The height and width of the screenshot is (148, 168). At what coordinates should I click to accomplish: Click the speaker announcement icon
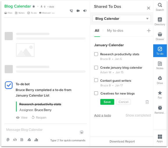click(85, 11)
